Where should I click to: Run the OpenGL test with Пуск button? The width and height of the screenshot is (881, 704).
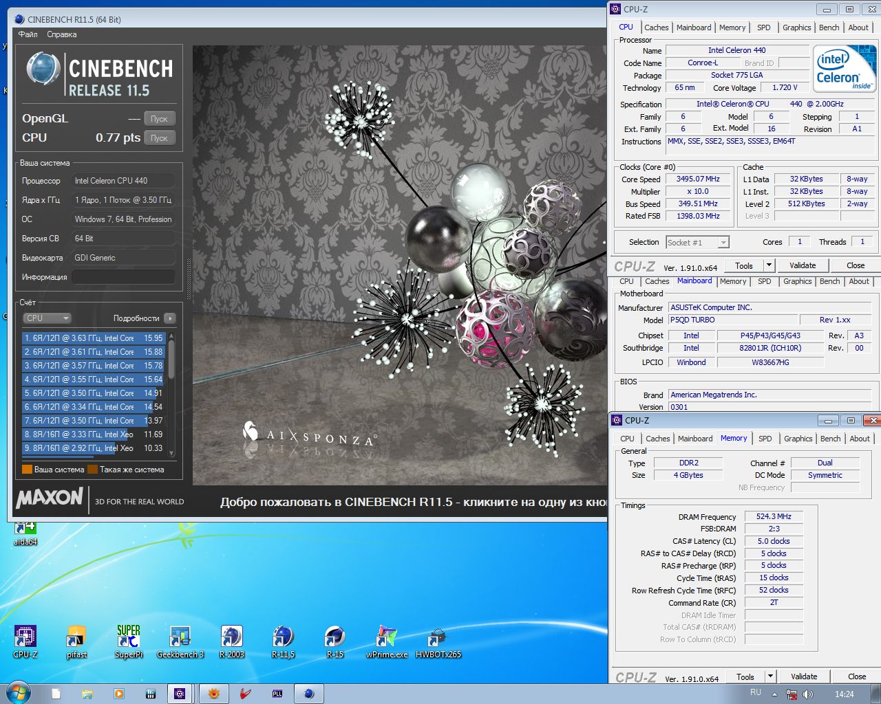[160, 119]
